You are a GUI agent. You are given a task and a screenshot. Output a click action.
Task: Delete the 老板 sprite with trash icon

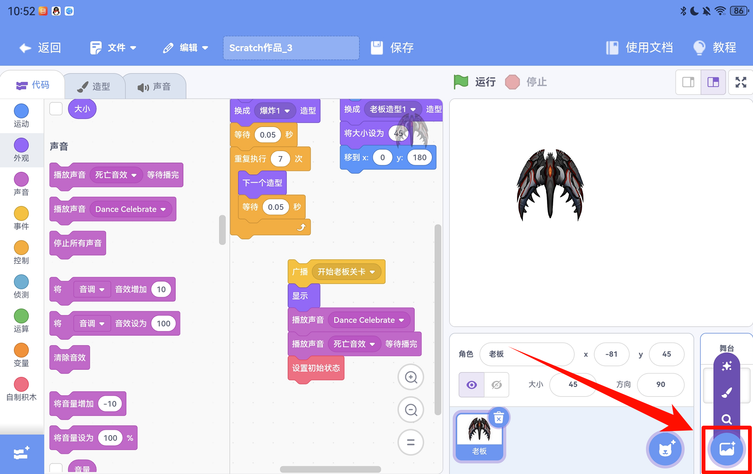pos(498,418)
